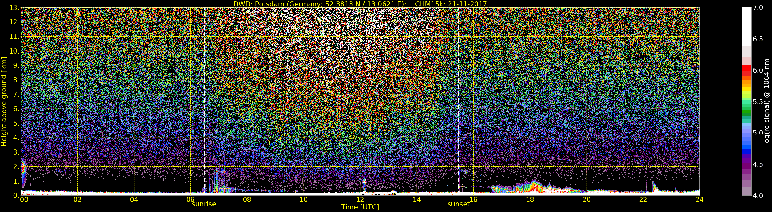Click the height axis tick '3.'
The width and height of the screenshot is (772, 212).
[16, 152]
